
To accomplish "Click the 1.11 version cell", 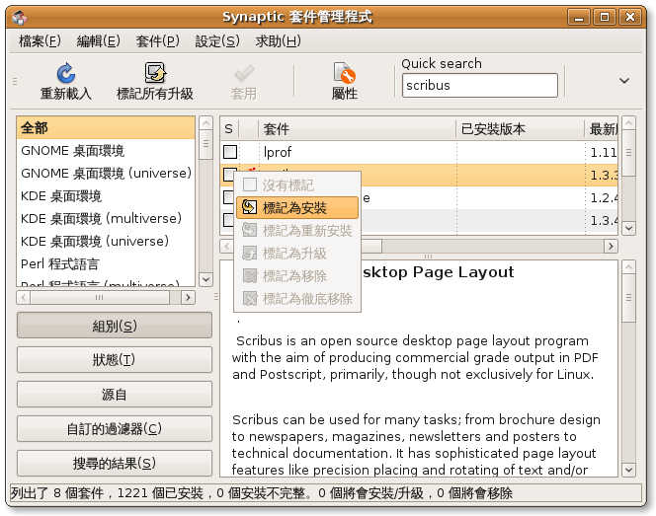I will (x=603, y=153).
